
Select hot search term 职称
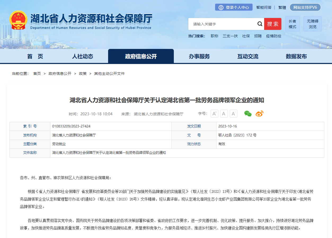(214, 36)
